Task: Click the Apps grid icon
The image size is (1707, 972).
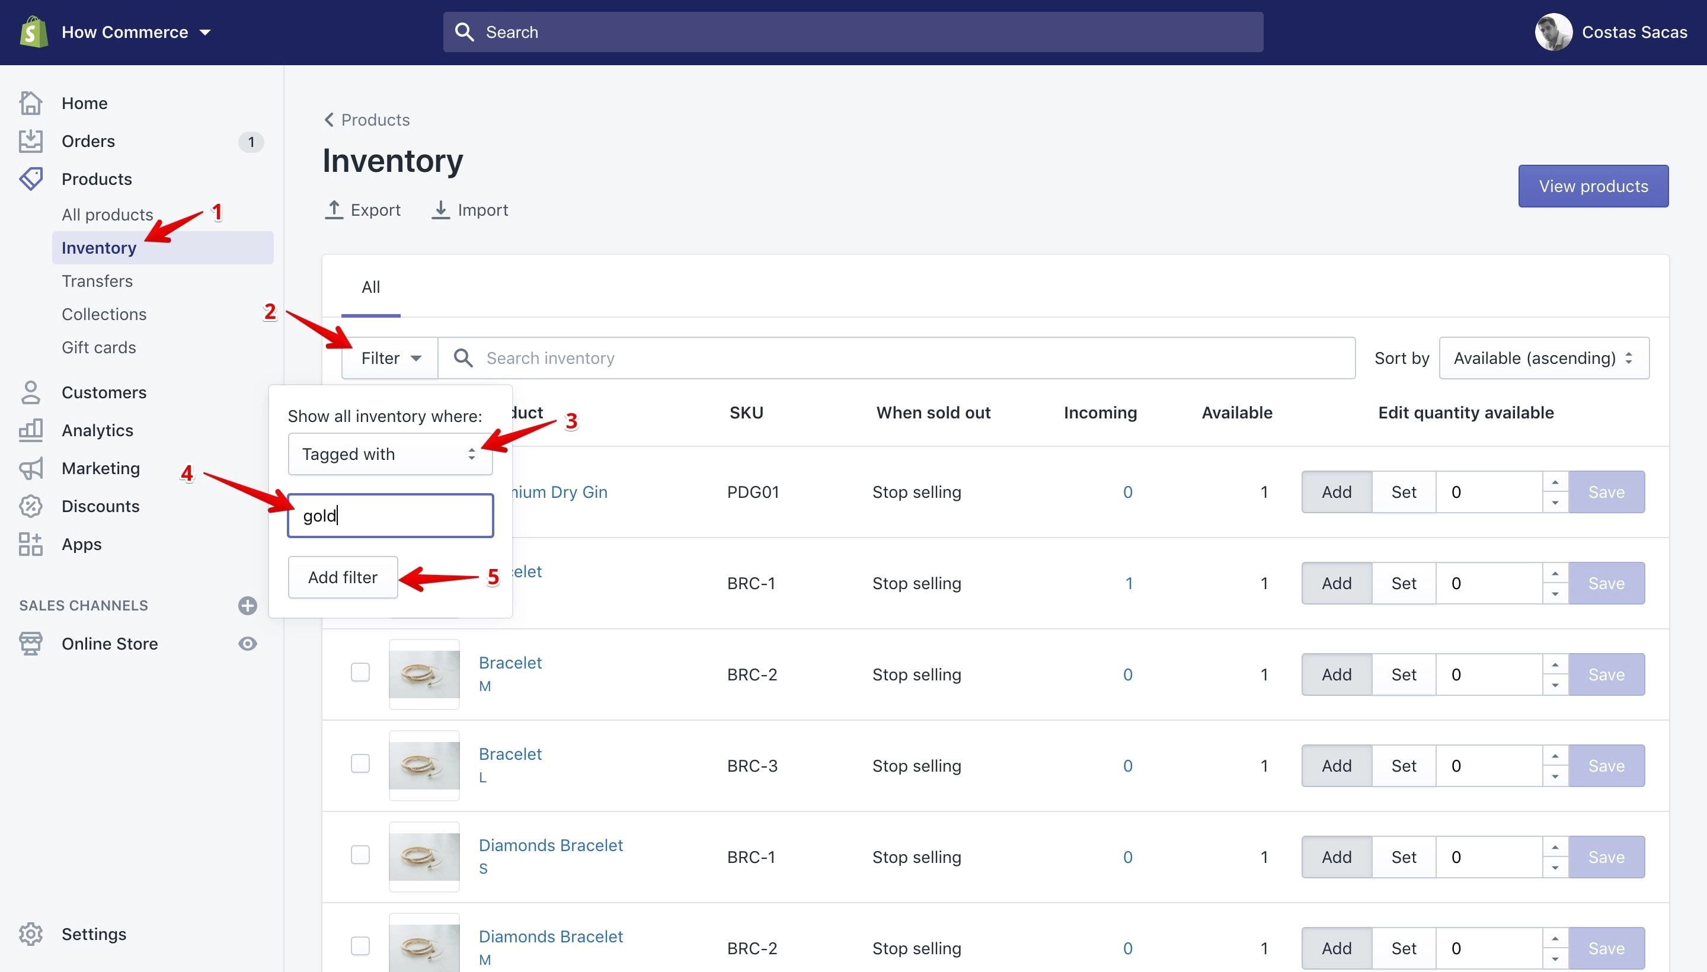Action: [x=31, y=544]
